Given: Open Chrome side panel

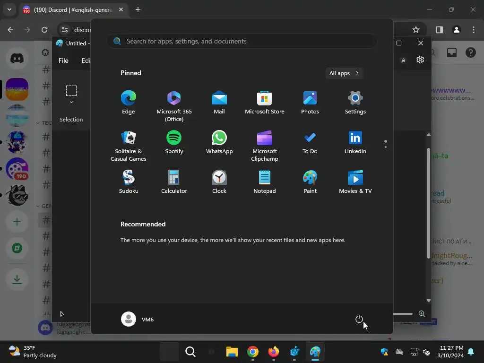Looking at the screenshot, I should [x=439, y=30].
